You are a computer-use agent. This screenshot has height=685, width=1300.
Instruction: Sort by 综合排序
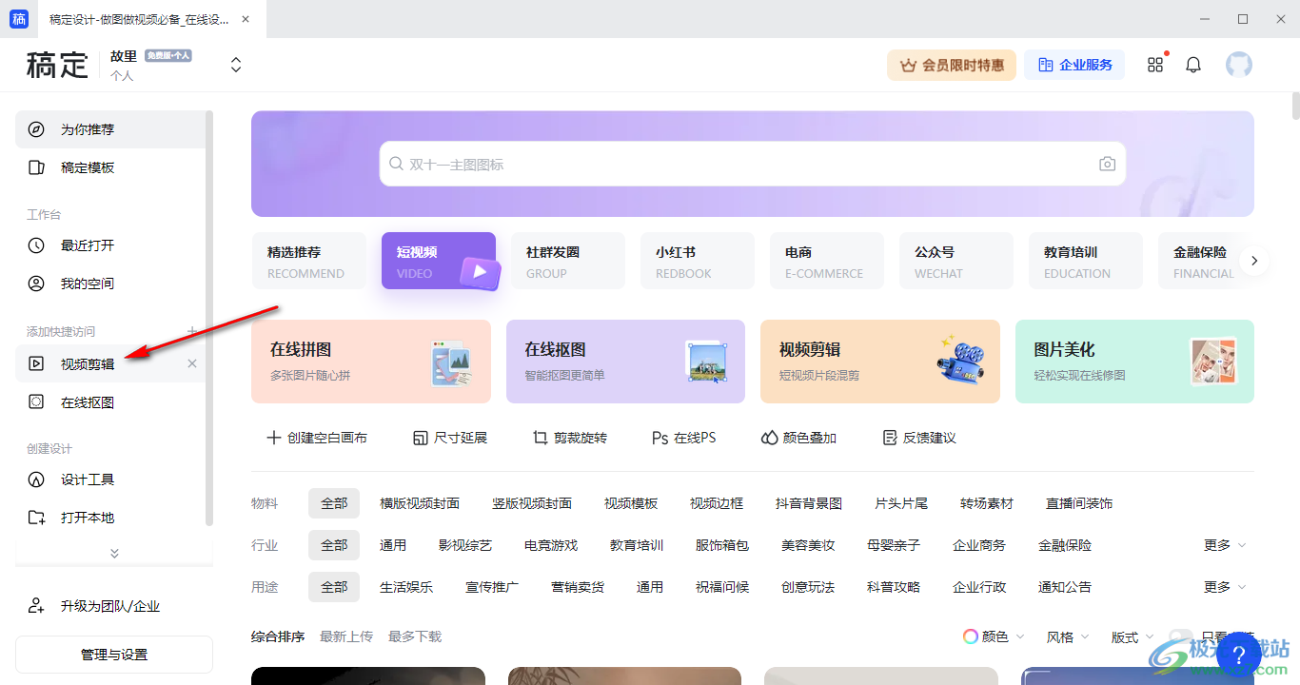coord(278,636)
